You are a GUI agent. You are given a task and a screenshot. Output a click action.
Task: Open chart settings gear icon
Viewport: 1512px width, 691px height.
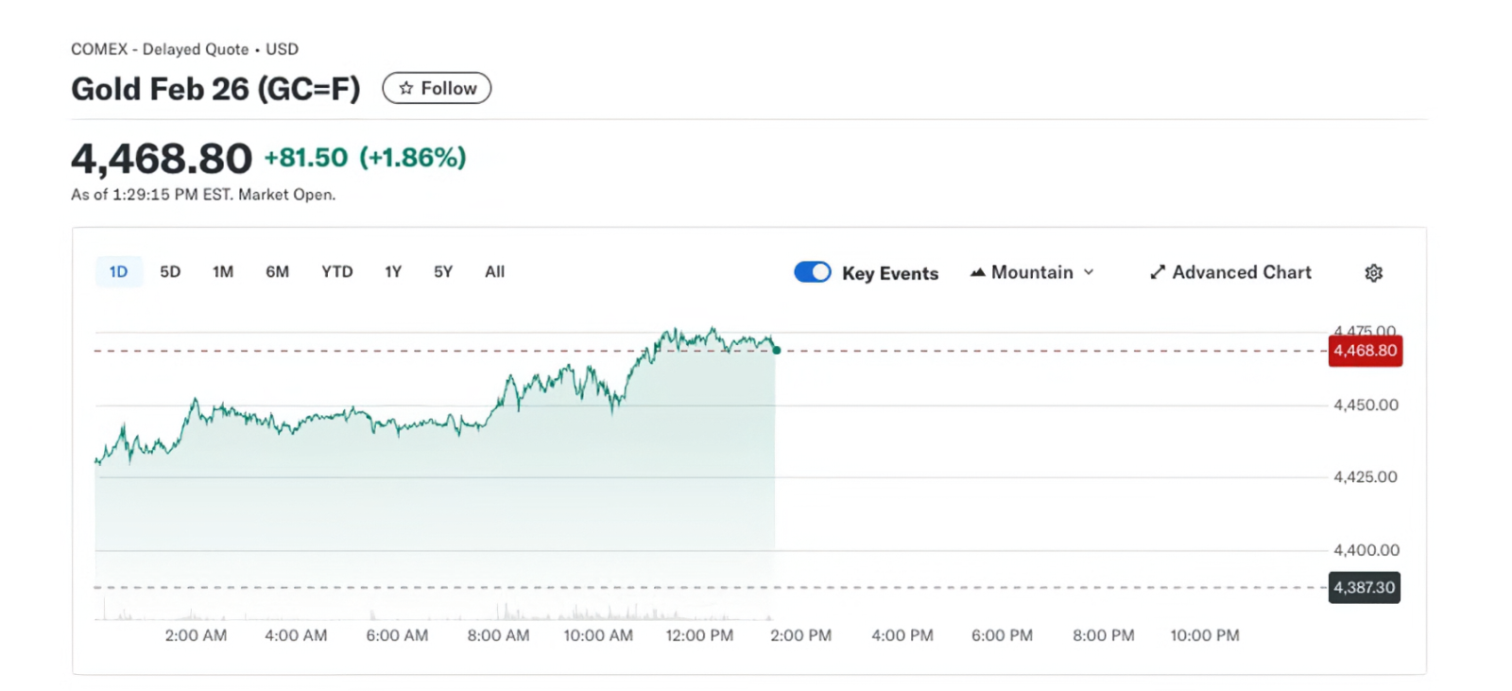(1373, 273)
